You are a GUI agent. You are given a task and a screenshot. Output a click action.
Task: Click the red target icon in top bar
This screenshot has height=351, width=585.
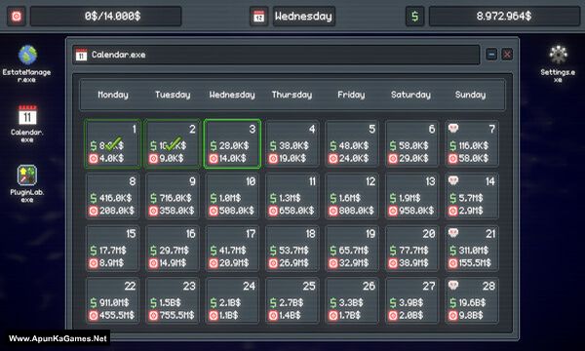(x=17, y=16)
